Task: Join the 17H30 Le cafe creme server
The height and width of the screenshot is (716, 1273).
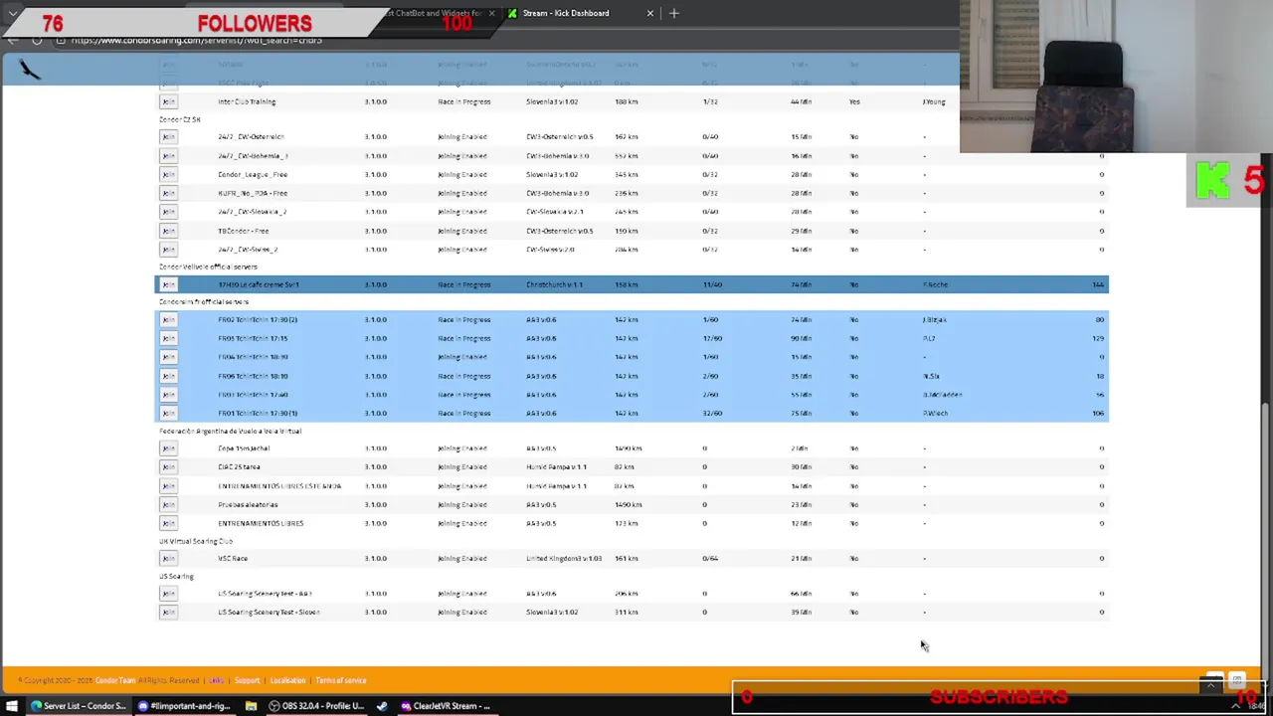Action: [168, 284]
